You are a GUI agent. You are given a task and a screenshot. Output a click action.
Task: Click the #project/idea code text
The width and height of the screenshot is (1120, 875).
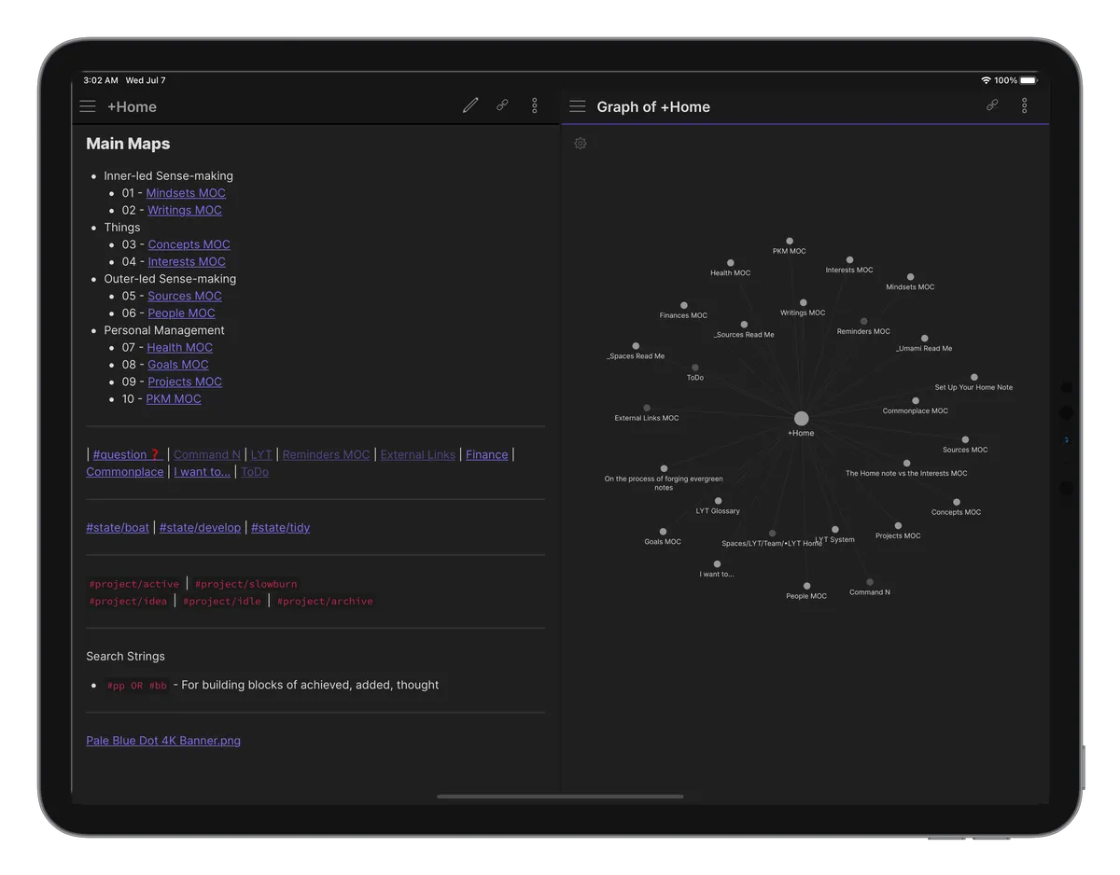[x=128, y=601]
